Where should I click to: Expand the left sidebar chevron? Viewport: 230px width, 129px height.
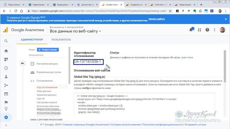point(6,125)
